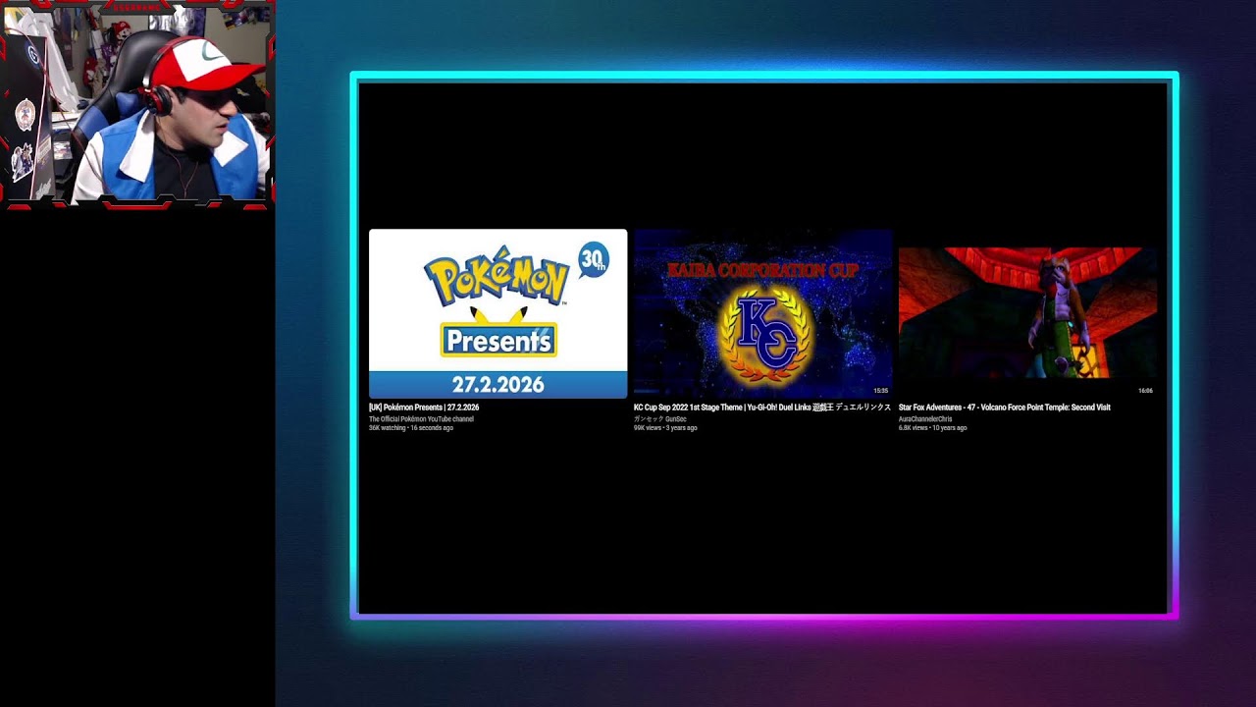Image resolution: width=1256 pixels, height=707 pixels.
Task: Click the streamer webcam overlay
Action: pyautogui.click(x=137, y=104)
